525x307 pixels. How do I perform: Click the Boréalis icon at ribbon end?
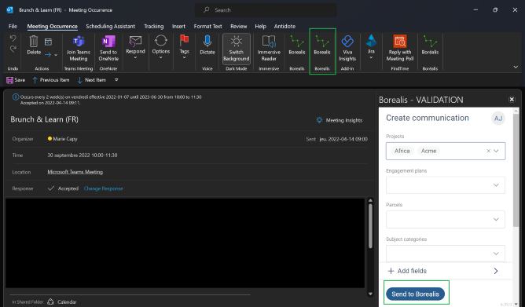[x=430, y=46]
